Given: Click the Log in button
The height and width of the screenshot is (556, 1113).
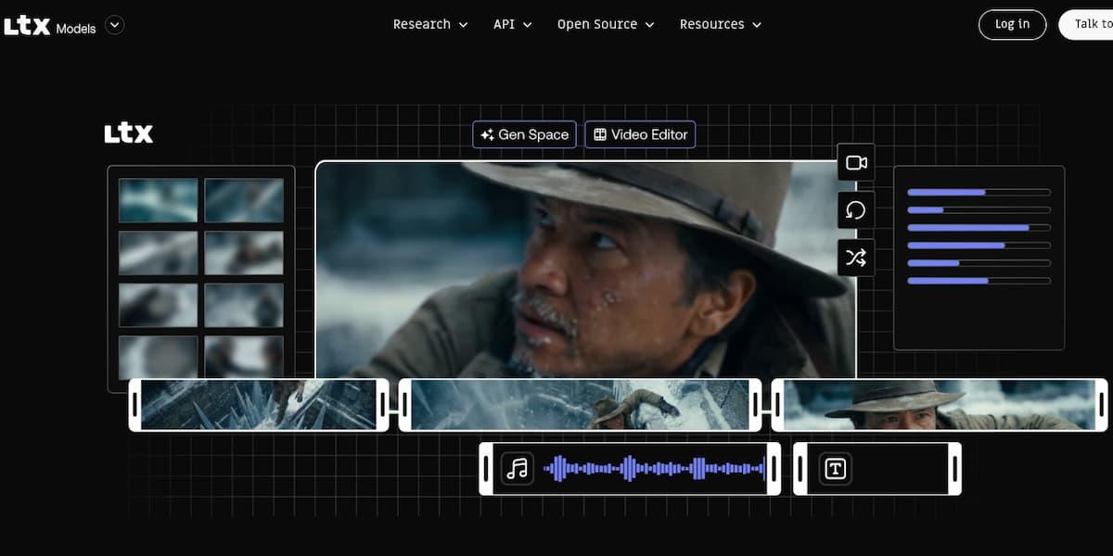Looking at the screenshot, I should [1012, 25].
